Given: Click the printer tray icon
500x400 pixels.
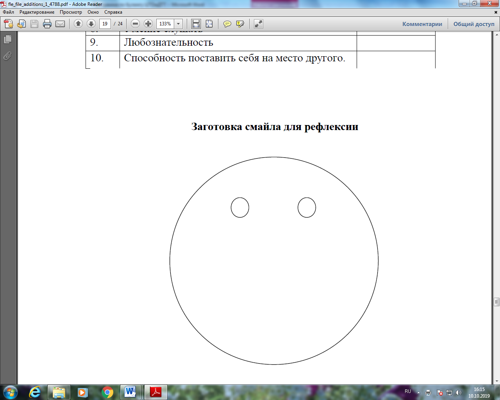Looking at the screenshot, I should pyautogui.click(x=428, y=393).
